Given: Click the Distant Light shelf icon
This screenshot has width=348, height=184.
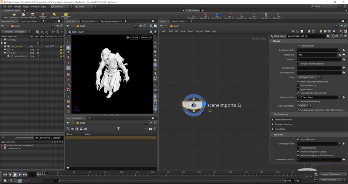Looking at the screenshot, I should click(x=54, y=15).
